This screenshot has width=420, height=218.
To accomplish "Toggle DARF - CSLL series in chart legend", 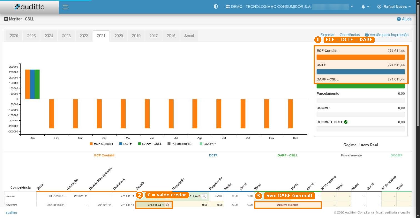I will pyautogui.click(x=150, y=144).
